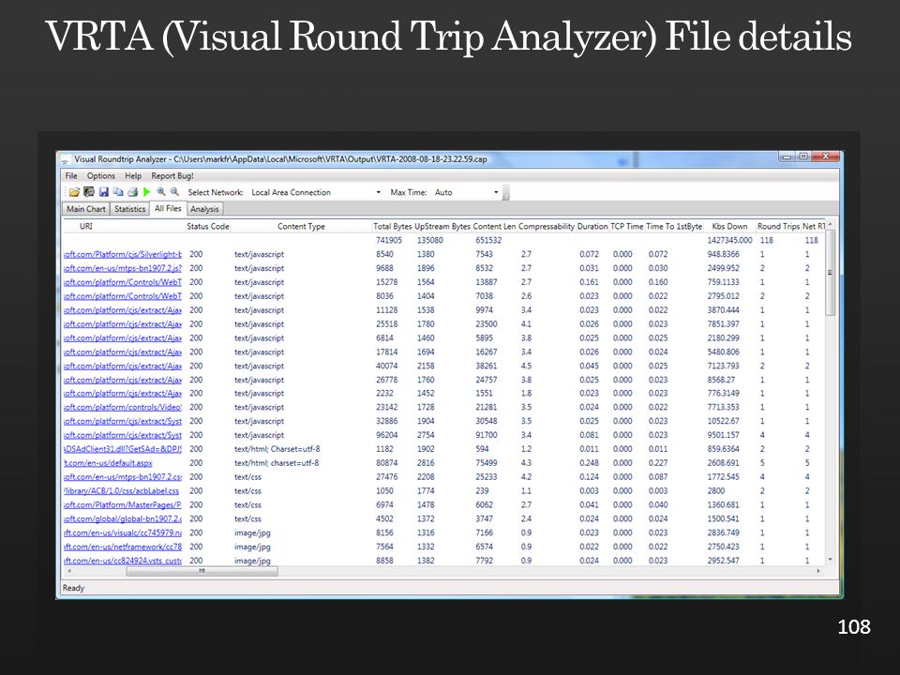The image size is (900, 675).
Task: Switch to the Main Chart tab
Action: (86, 209)
